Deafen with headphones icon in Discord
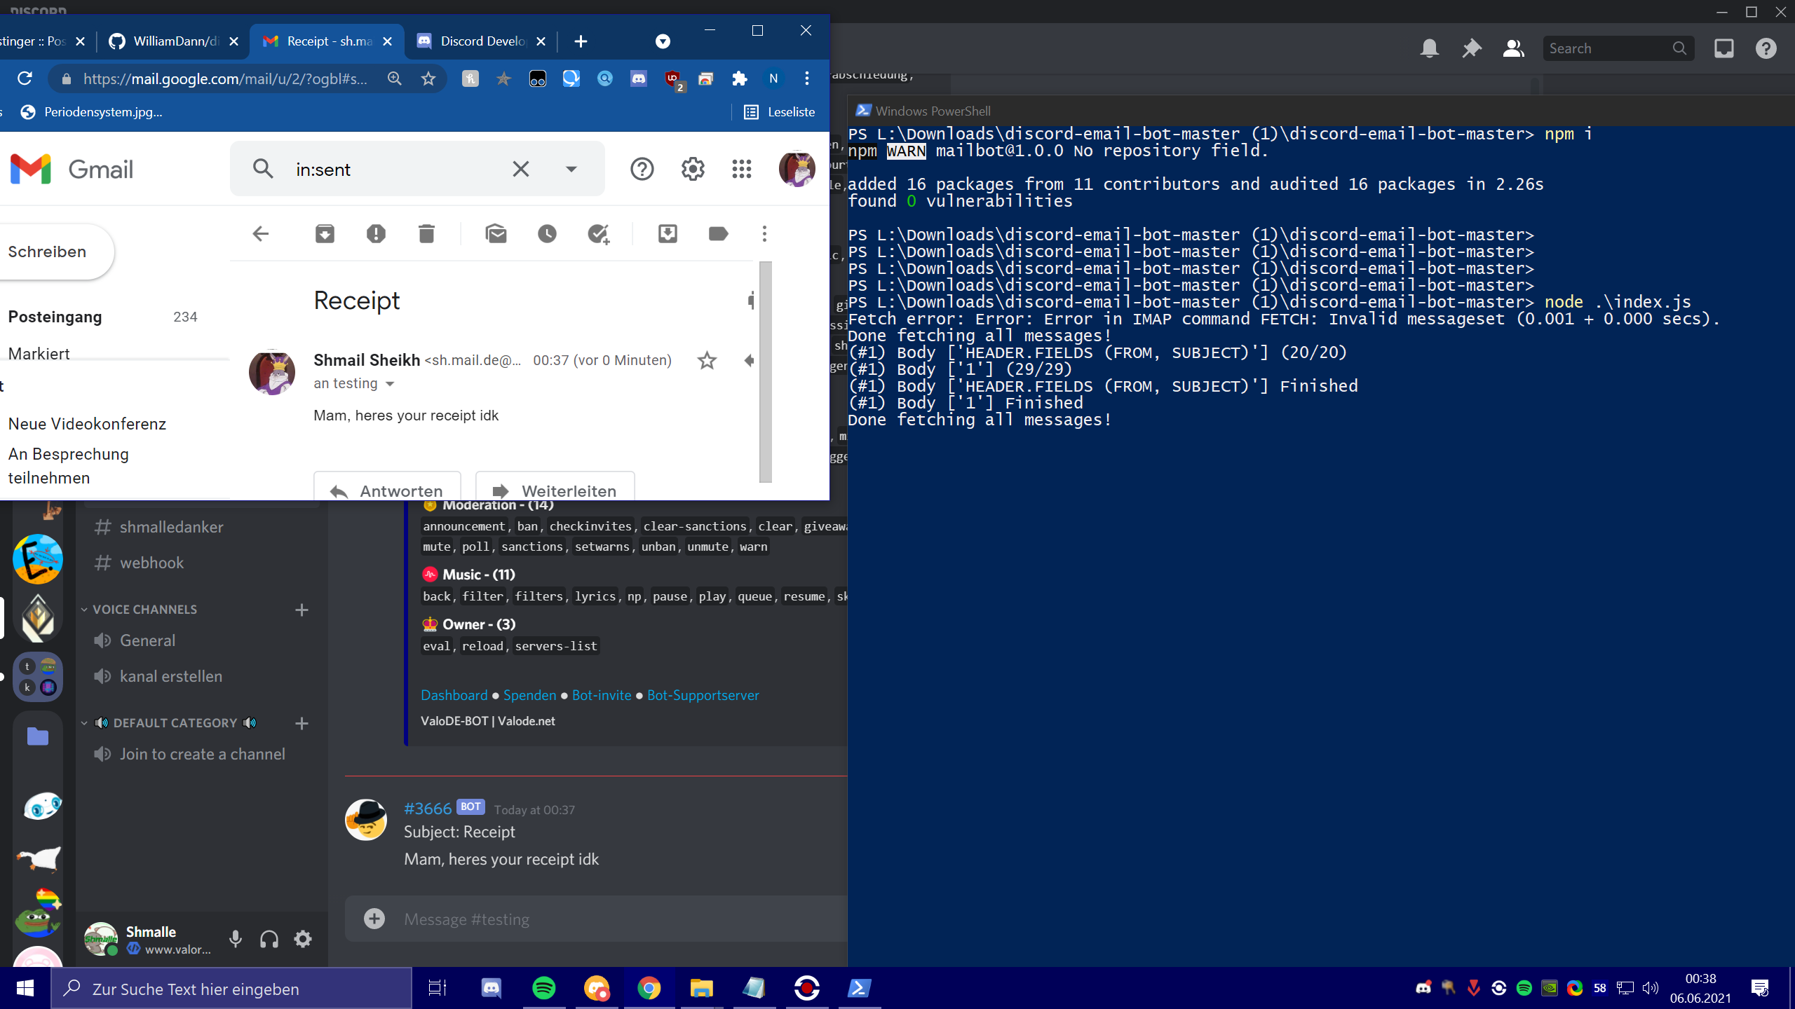Image resolution: width=1795 pixels, height=1009 pixels. pos(269,939)
